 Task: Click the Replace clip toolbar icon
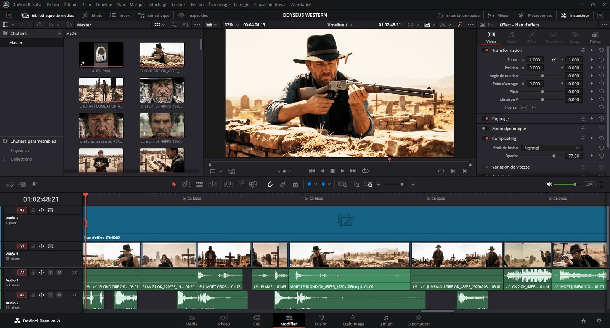click(254, 184)
